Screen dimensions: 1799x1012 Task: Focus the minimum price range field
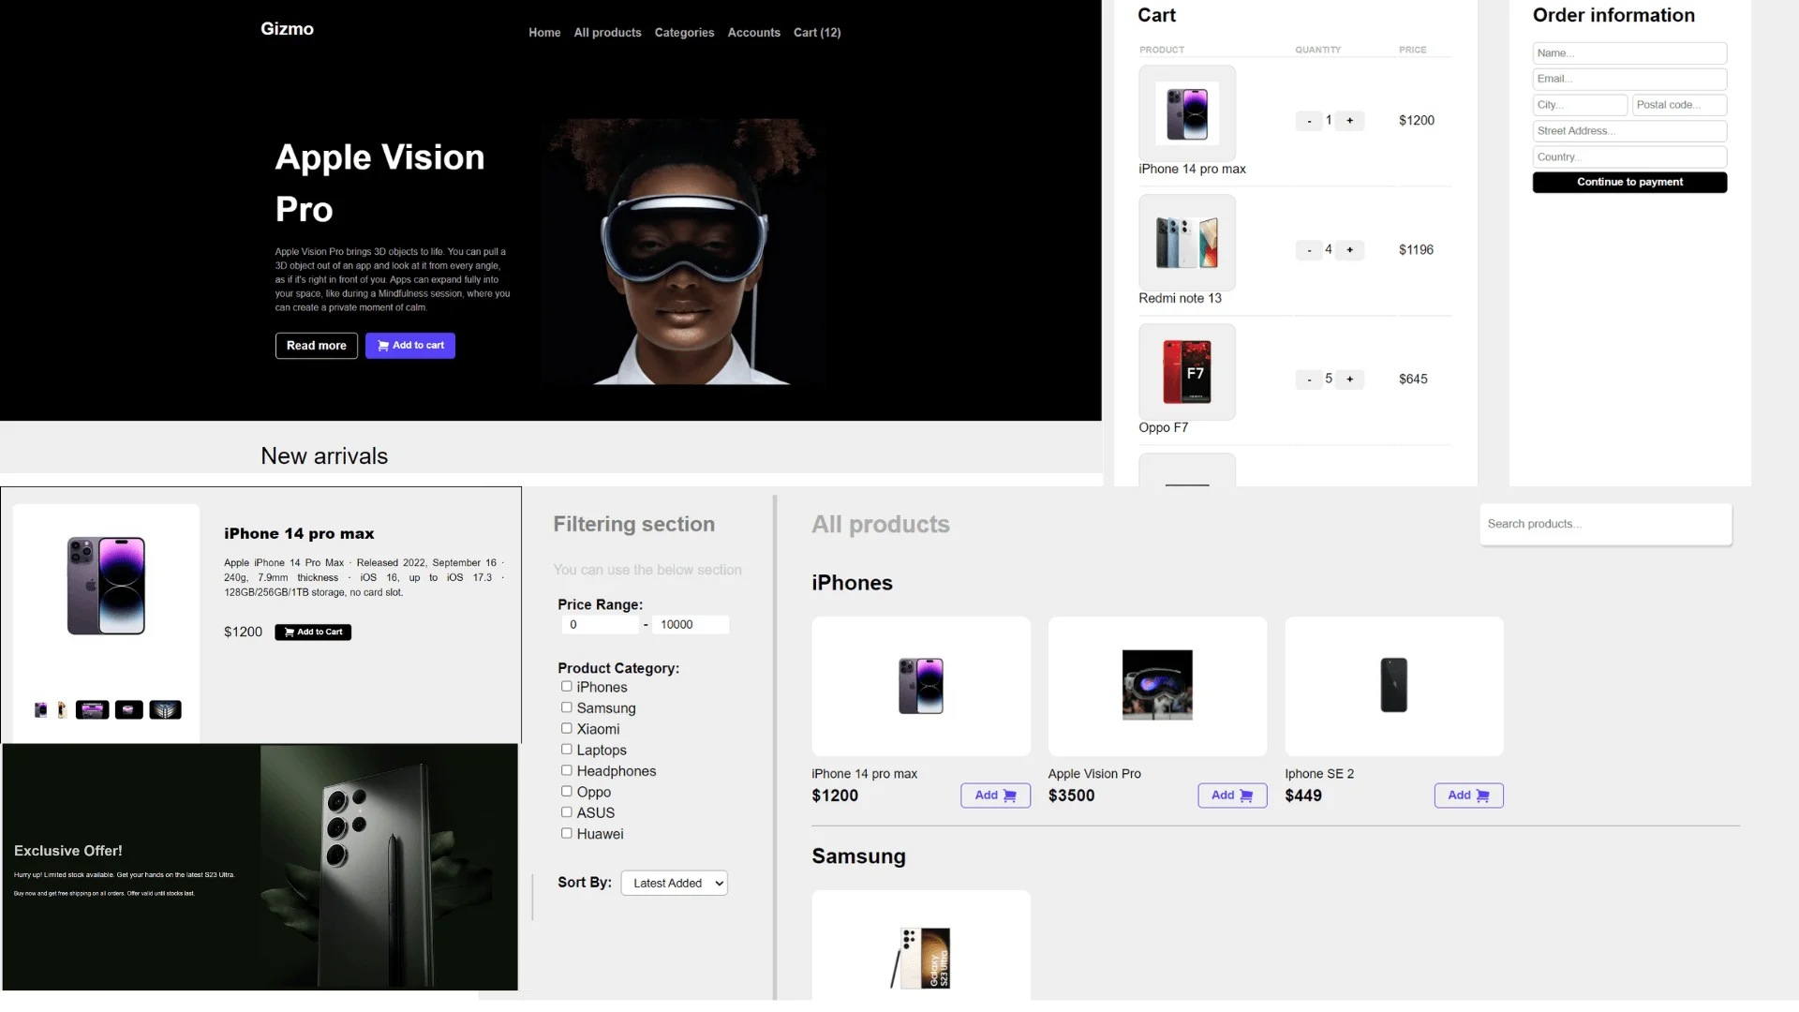pyautogui.click(x=600, y=625)
